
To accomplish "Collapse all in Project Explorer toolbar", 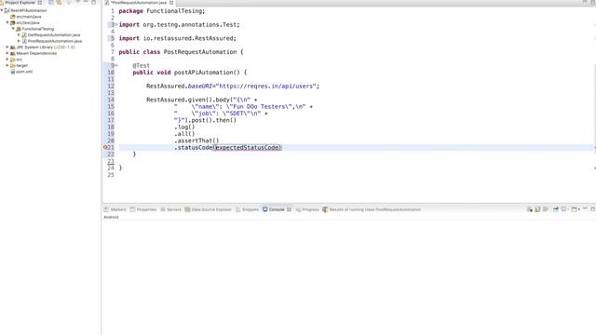I will (51, 2).
